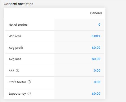This screenshot has height=102, width=126.
Task: Select the Profit factor 0.00 value
Action: (97, 82)
